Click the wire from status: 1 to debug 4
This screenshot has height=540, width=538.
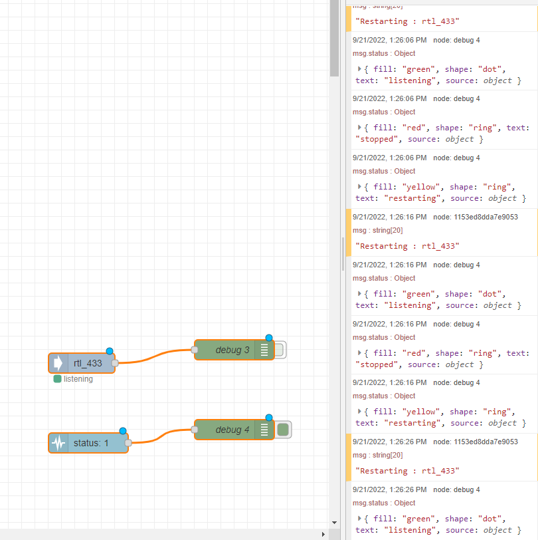[161, 436]
